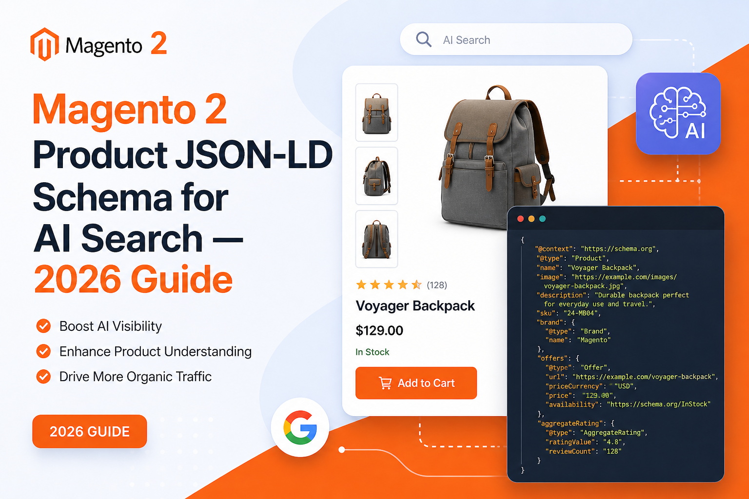This screenshot has width=749, height=499.
Task: Click the checkmark beside Enhance Product Understanding
Action: (43, 351)
